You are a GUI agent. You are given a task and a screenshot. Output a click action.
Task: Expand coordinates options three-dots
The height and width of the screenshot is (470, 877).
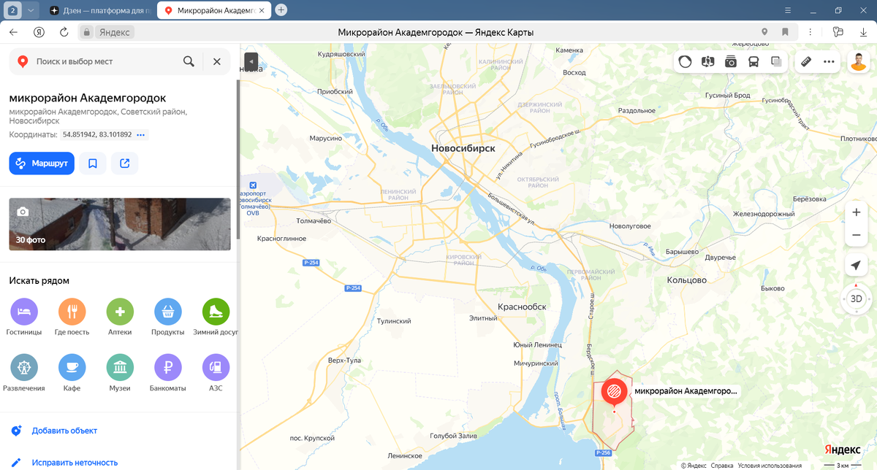141,134
